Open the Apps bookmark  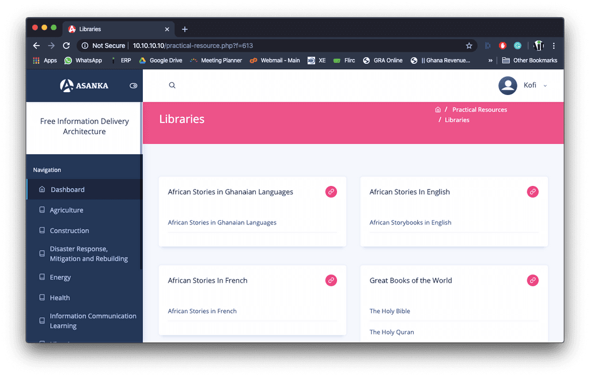45,60
